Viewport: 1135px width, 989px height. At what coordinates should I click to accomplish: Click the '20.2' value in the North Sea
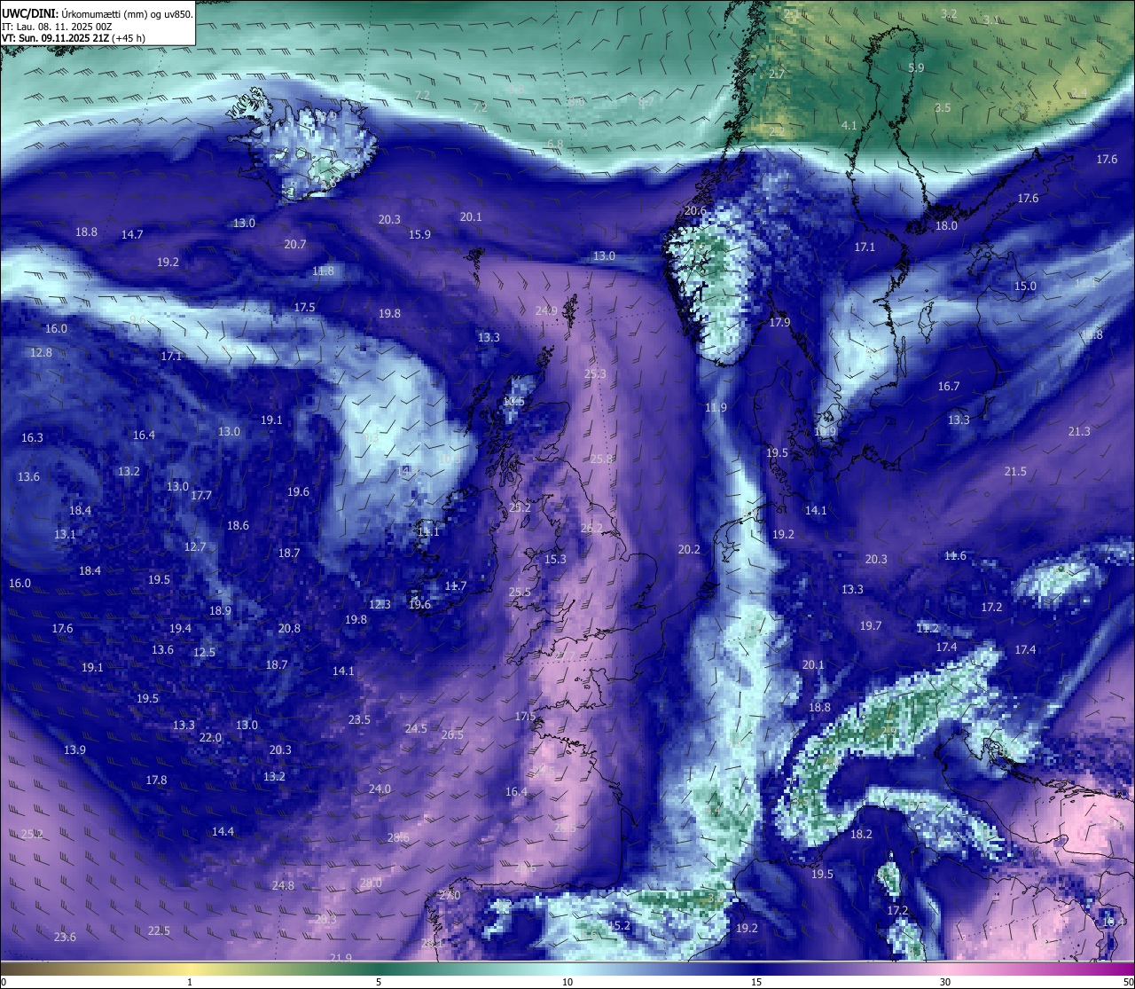point(689,549)
